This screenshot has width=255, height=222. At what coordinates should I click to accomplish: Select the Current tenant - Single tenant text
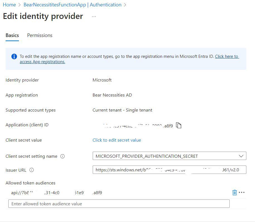click(x=122, y=110)
